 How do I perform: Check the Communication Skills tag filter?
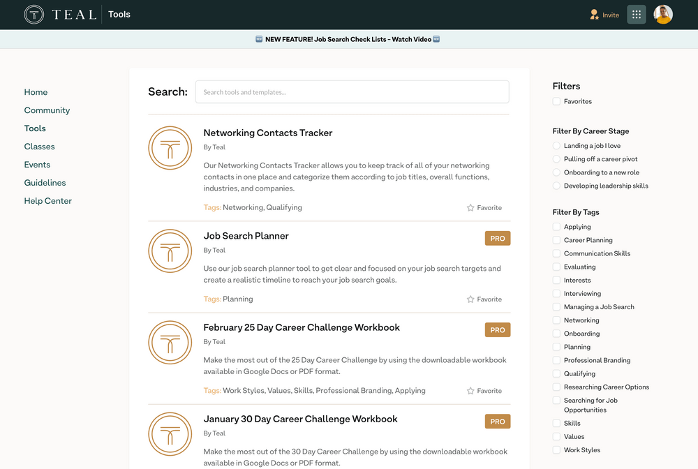[x=556, y=253]
